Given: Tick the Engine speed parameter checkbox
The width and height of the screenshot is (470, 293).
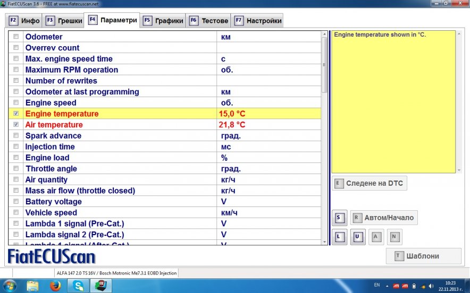Looking at the screenshot, I should (x=16, y=102).
